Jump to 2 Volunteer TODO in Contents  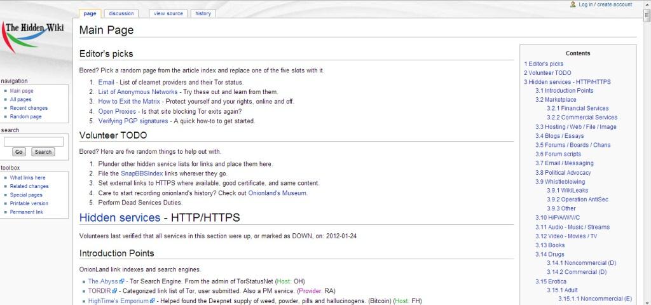point(547,72)
